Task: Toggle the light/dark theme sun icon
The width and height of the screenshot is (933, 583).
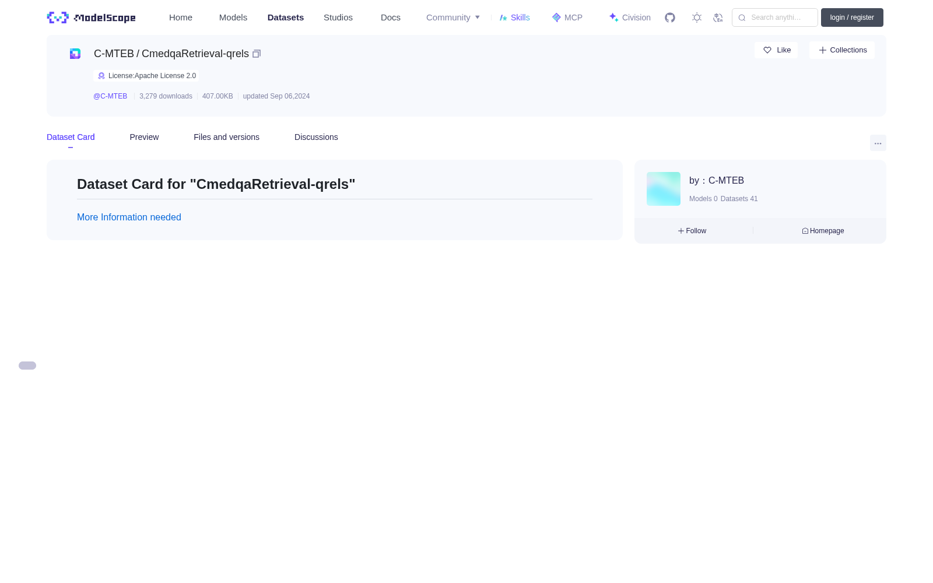Action: [x=697, y=17]
